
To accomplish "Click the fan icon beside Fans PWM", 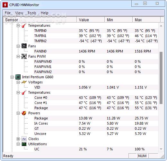I will point(24,56).
